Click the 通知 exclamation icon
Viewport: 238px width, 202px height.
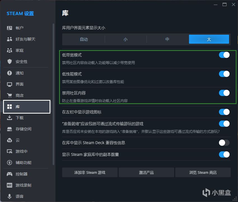pyautogui.click(x=10, y=73)
